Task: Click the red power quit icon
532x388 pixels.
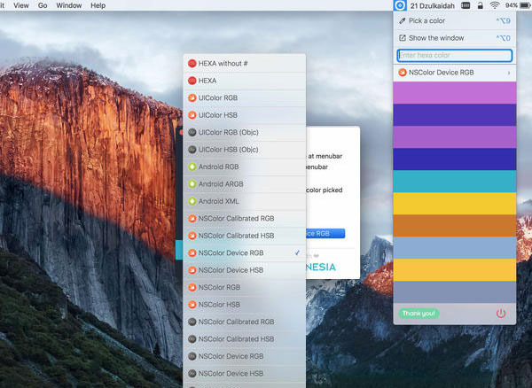Action: pos(501,314)
